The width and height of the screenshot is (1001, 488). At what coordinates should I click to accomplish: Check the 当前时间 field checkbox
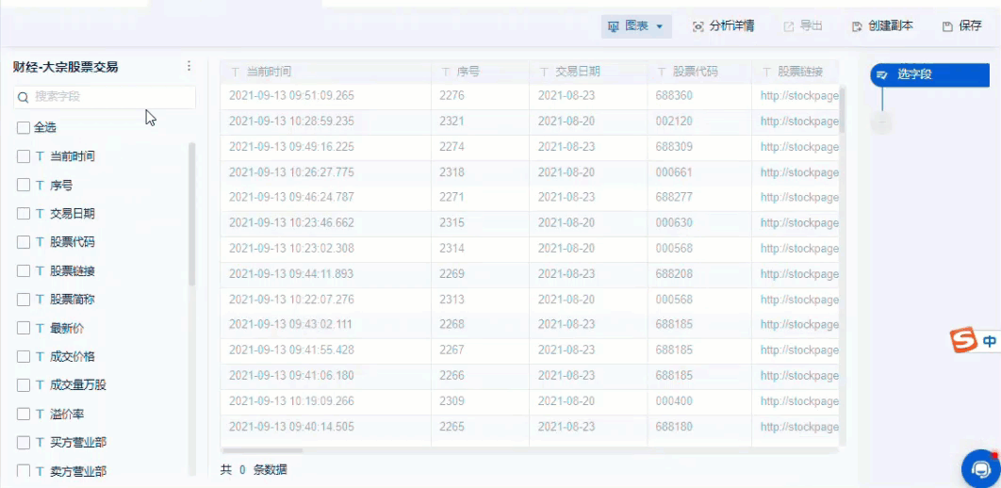(x=24, y=156)
